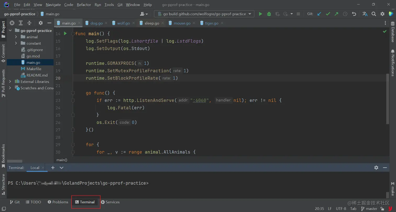Open the File menu
The height and width of the screenshot is (212, 396).
click(17, 5)
